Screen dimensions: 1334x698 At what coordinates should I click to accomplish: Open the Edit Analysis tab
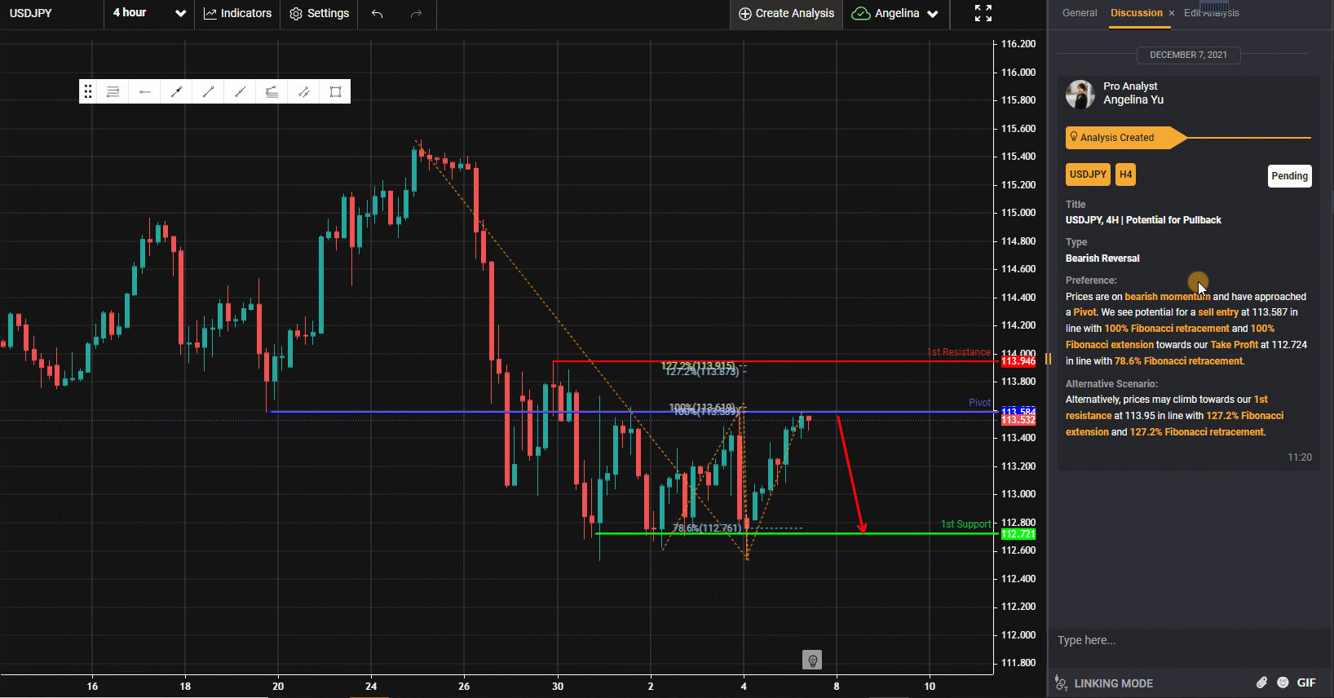[1212, 13]
